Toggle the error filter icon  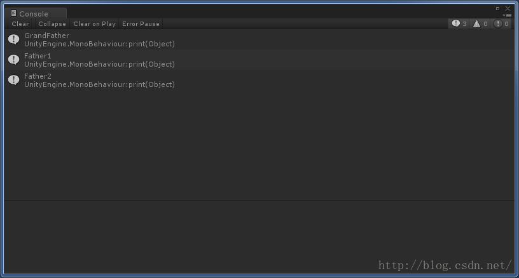coord(497,23)
